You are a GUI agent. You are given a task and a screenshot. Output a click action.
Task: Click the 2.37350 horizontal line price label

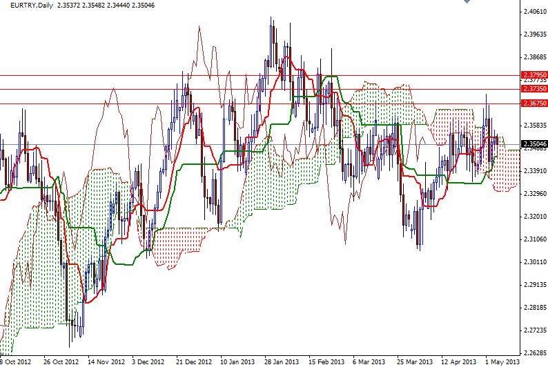[534, 89]
